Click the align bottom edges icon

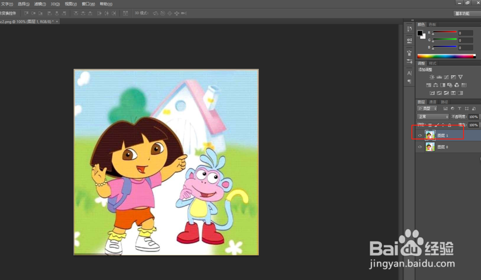pos(40,13)
